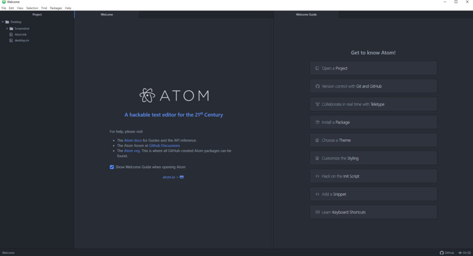This screenshot has height=256, width=473.
Task: Select Atom.lnk in the project tree
Action: pyautogui.click(x=20, y=34)
